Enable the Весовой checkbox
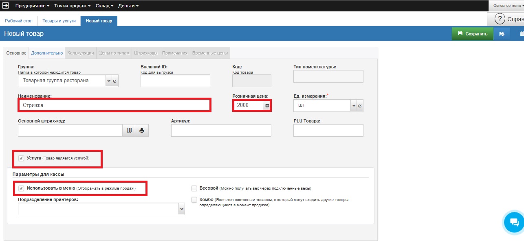The width and height of the screenshot is (524, 249). [194, 188]
